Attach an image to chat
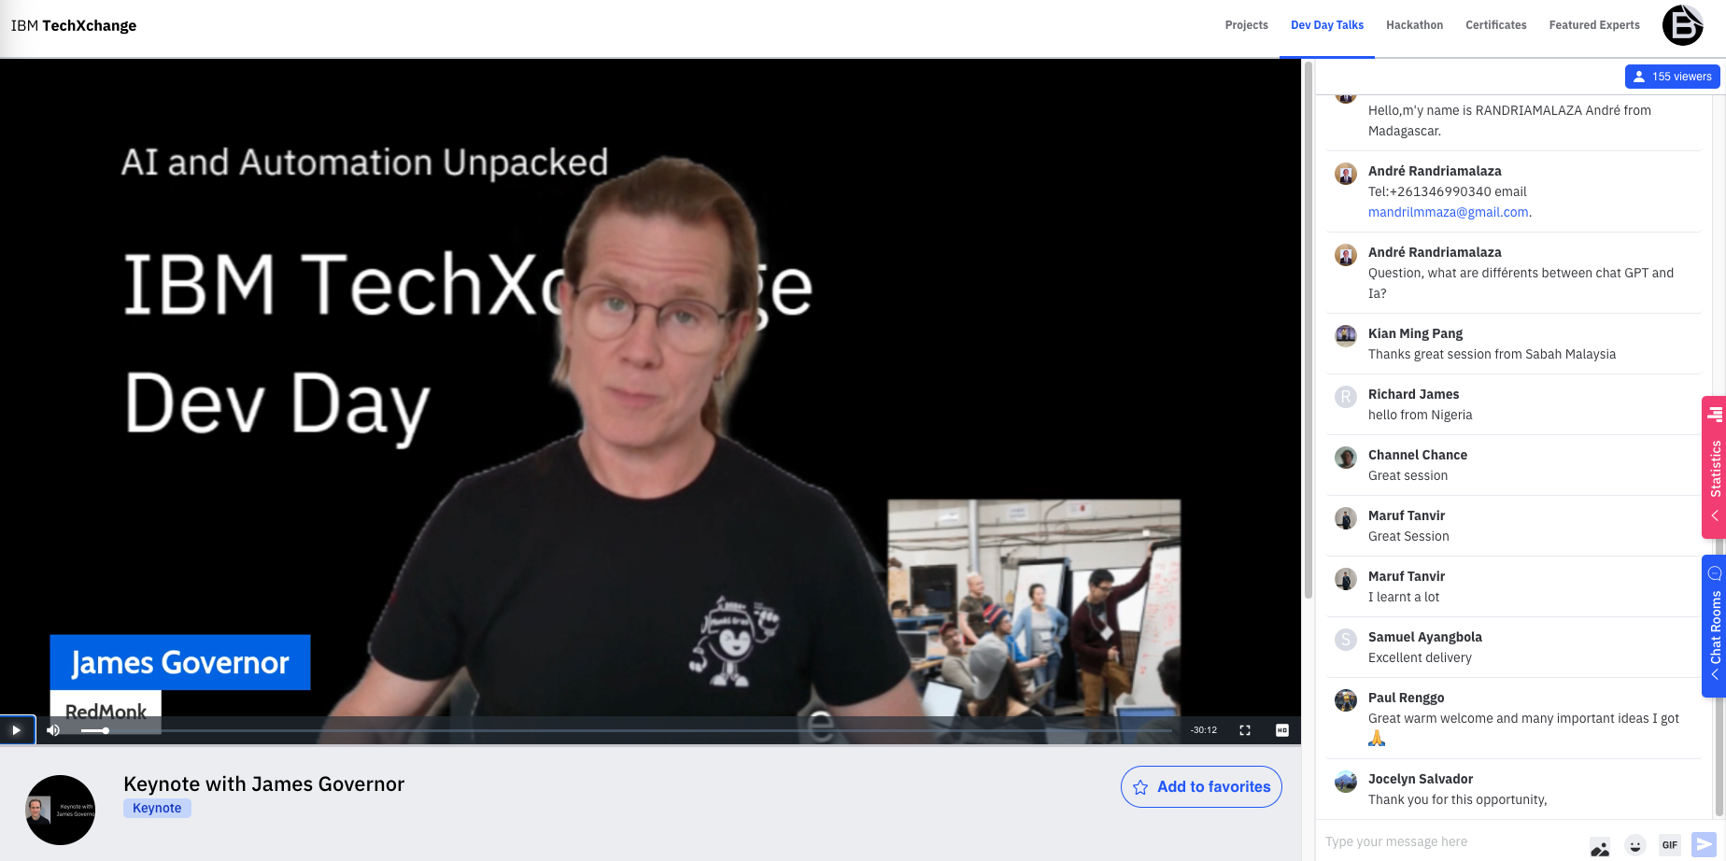The width and height of the screenshot is (1726, 861). [x=1600, y=846]
